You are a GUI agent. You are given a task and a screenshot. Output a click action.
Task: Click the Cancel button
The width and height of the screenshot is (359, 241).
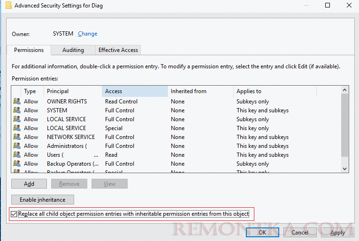click(300, 232)
